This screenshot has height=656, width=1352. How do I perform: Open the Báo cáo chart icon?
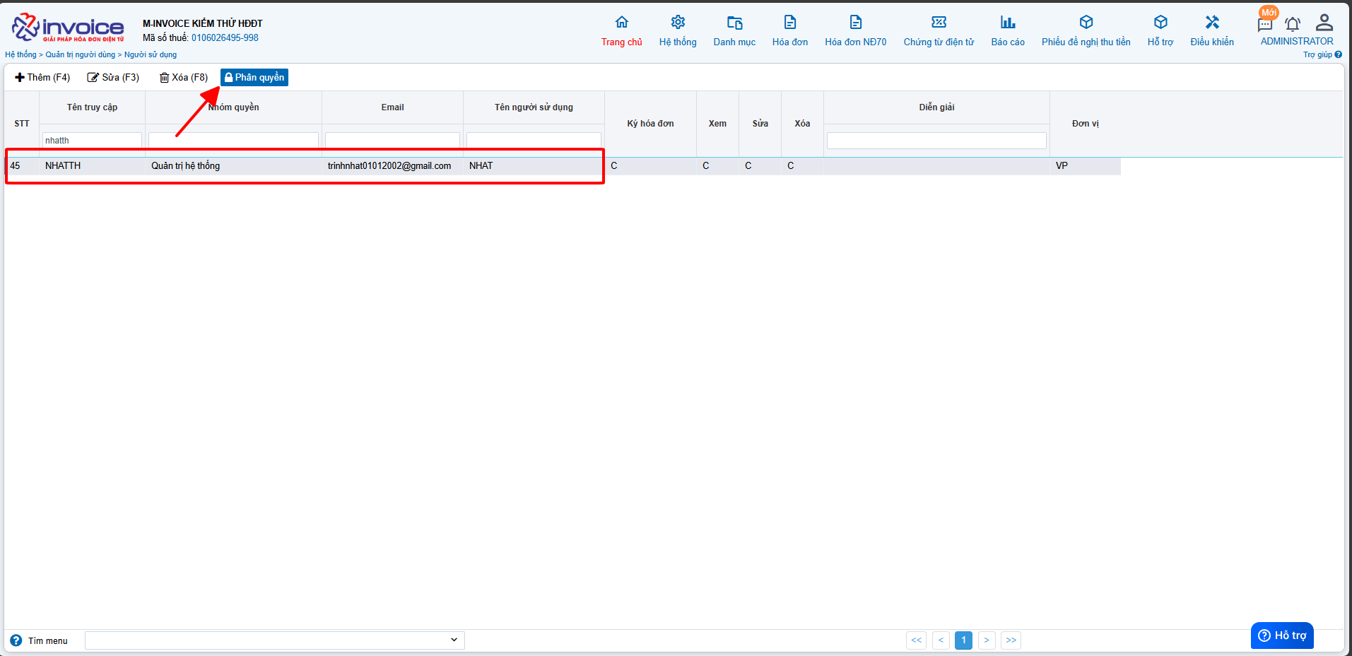(x=1007, y=23)
